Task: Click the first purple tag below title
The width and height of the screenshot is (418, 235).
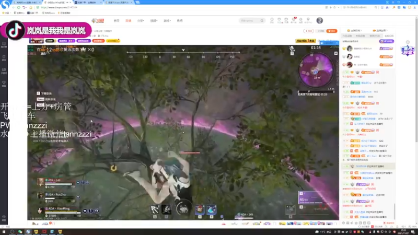Action: [x=66, y=41]
